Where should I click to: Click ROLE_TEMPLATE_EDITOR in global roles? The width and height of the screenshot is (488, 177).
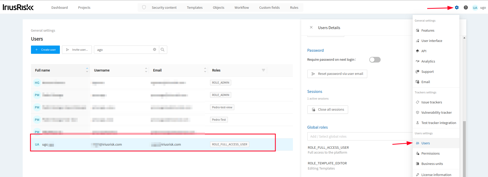327,163
